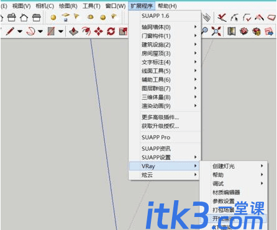Open the 视图(V) menu
Screen dimensions: 277x230
(21, 6)
